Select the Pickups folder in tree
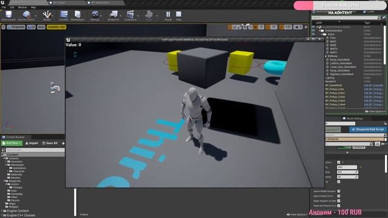Screen dimensions: 388x218 (x=18, y=188)
